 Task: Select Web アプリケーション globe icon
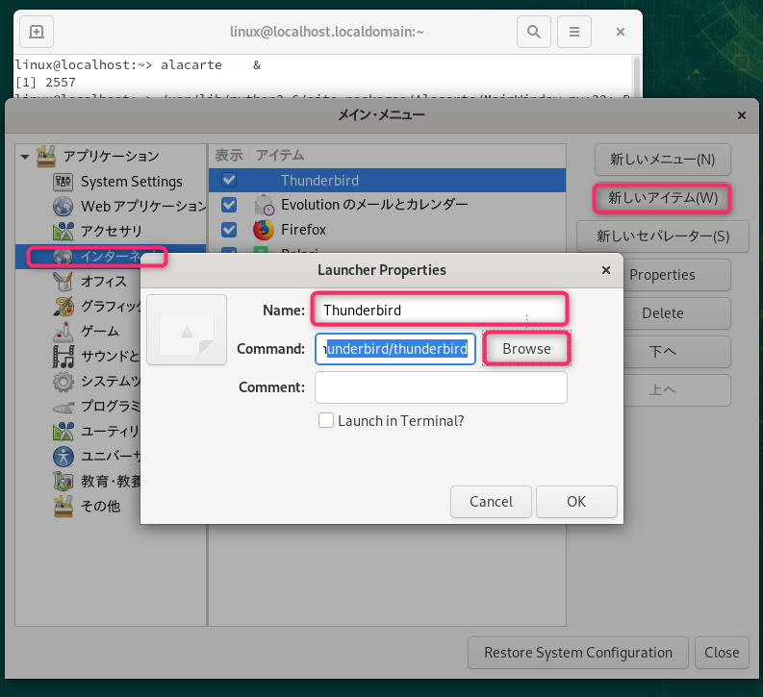(x=64, y=207)
